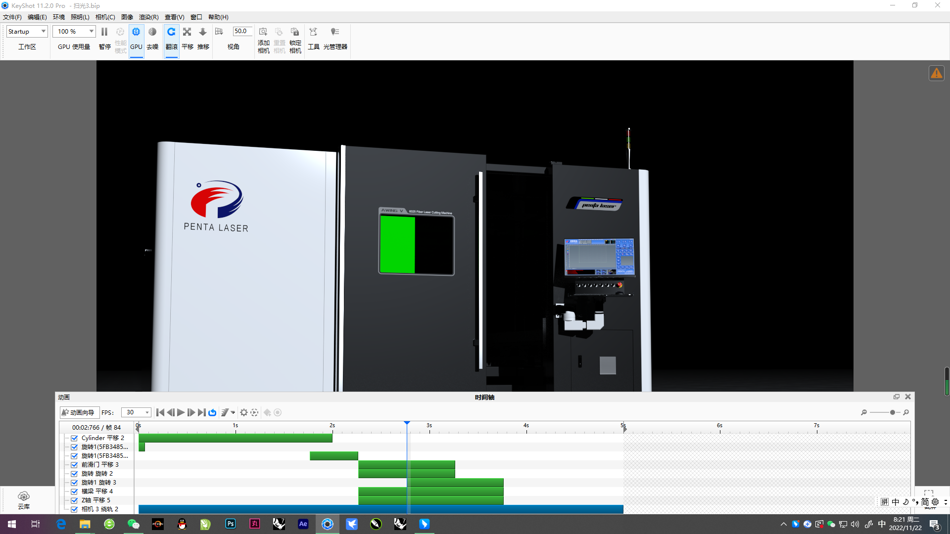
Task: Disable the Z轴 平移 5 animation
Action: pyautogui.click(x=74, y=500)
